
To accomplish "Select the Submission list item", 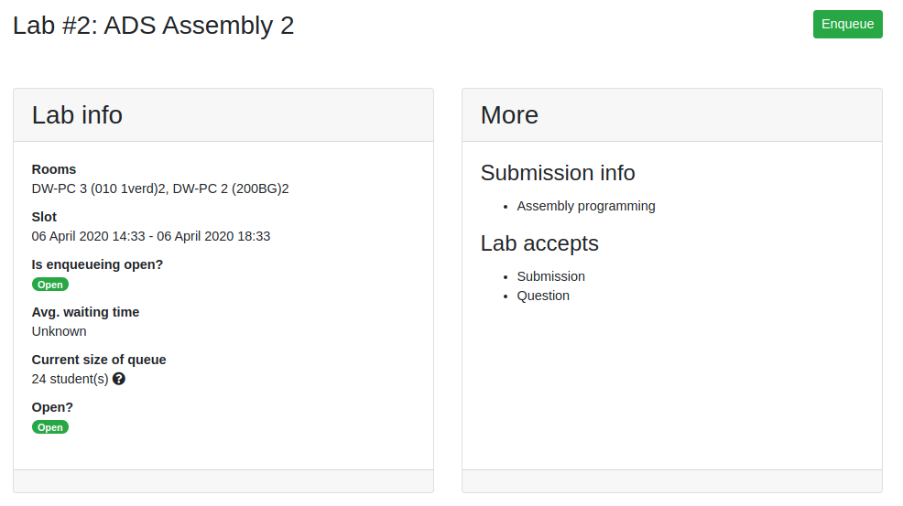I will click(x=550, y=276).
